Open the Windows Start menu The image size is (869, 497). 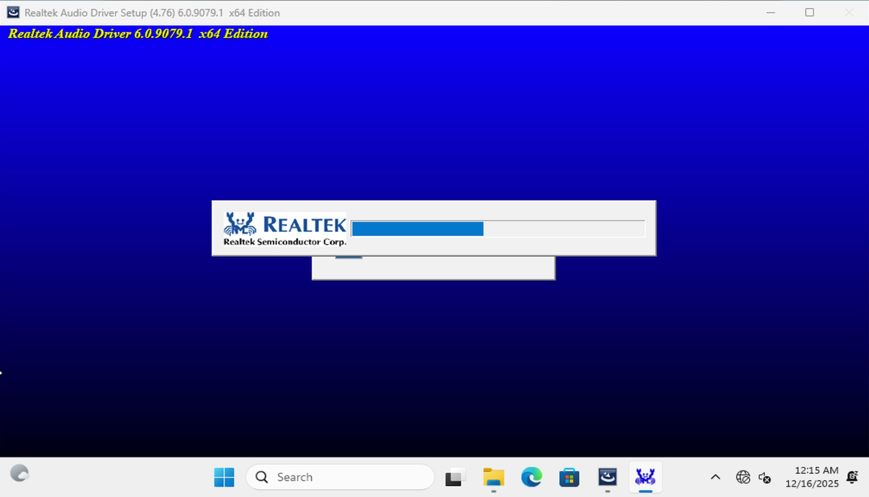pyautogui.click(x=224, y=477)
